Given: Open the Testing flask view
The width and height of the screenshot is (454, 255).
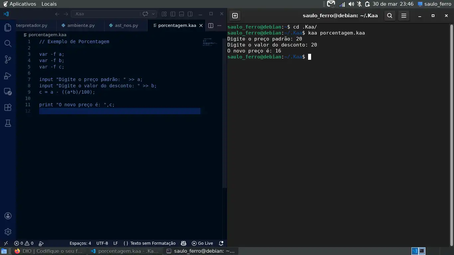Looking at the screenshot, I should (8, 124).
